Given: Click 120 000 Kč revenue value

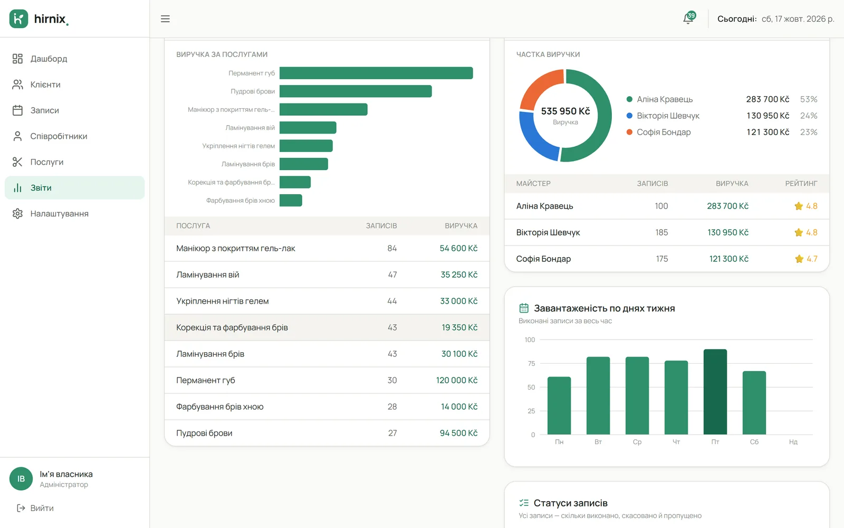Looking at the screenshot, I should [457, 380].
